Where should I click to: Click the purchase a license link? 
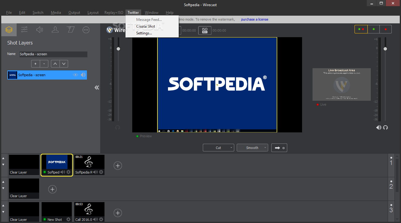(x=255, y=19)
